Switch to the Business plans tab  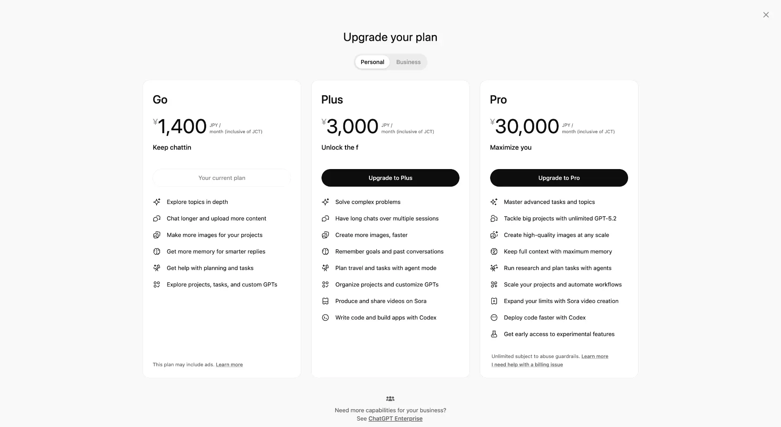coord(408,62)
